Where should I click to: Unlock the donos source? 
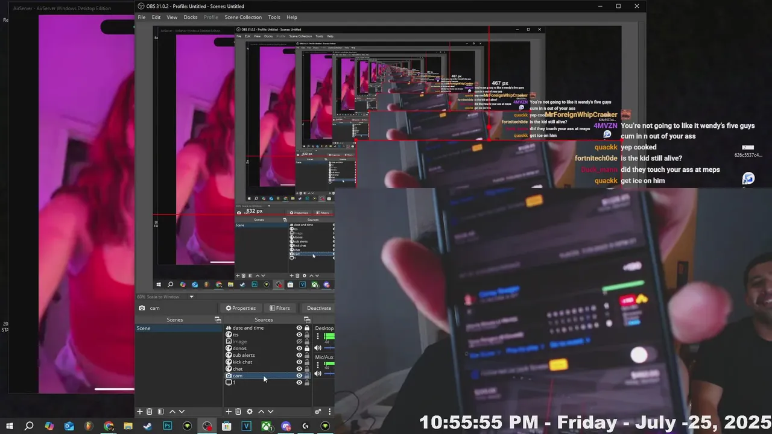click(307, 348)
